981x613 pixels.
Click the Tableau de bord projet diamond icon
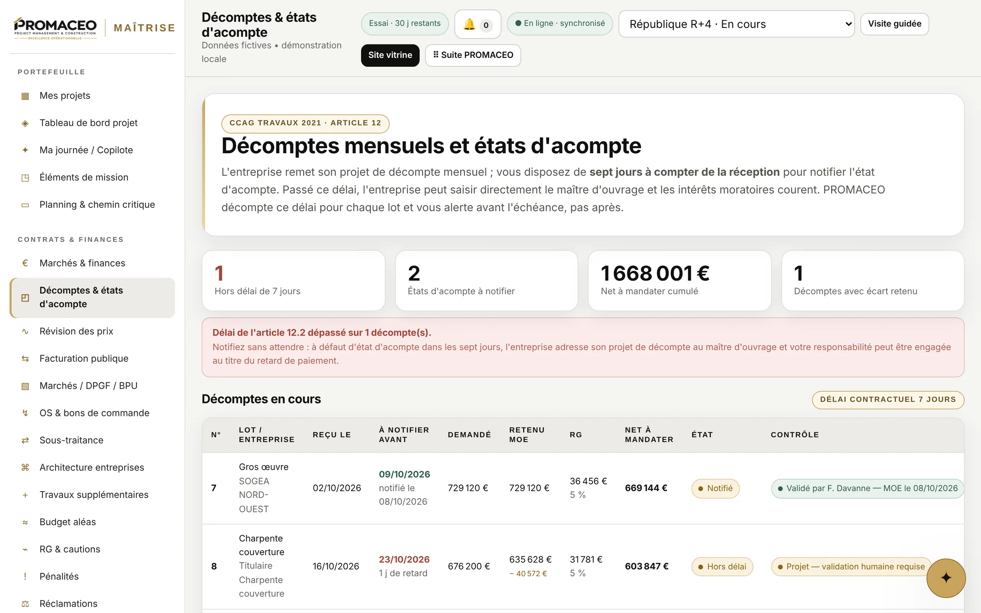click(25, 123)
